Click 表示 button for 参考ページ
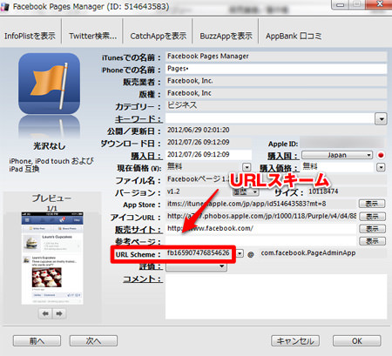This screenshot has width=392, height=356. (x=372, y=241)
